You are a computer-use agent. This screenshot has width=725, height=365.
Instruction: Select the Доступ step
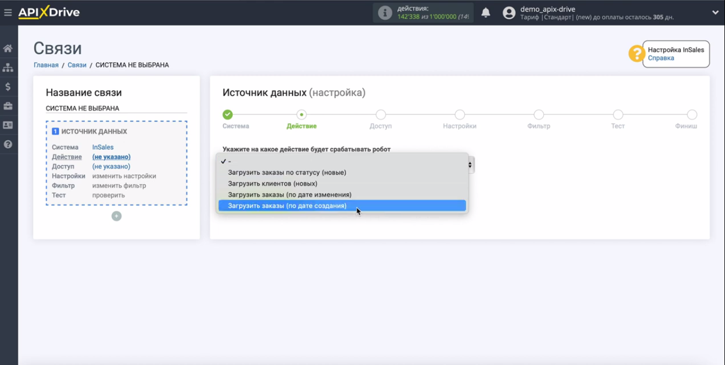[x=381, y=114]
